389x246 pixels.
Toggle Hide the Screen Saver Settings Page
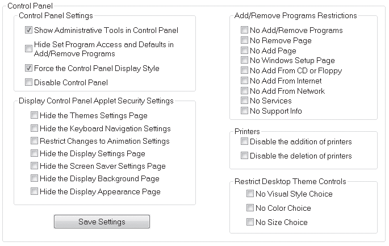click(x=34, y=165)
